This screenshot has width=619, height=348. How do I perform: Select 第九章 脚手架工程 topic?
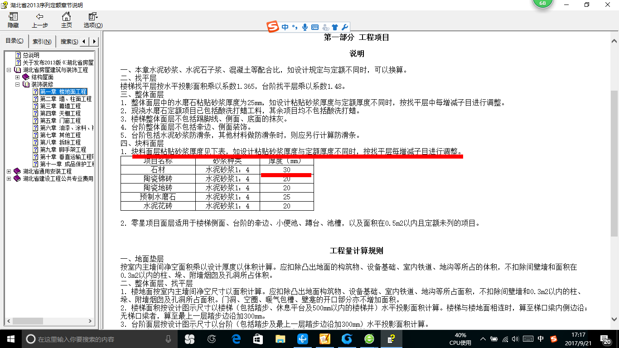coord(63,150)
